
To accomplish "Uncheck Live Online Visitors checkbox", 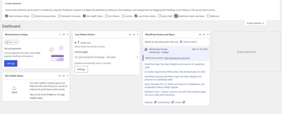I will pyautogui.click(x=136, y=16).
